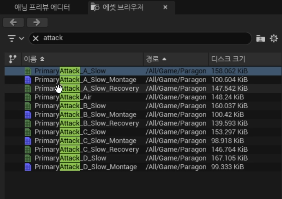282x199 pixels.
Task: Click the green animation icon of PrimaryAttack_Air
Action: 28,97
